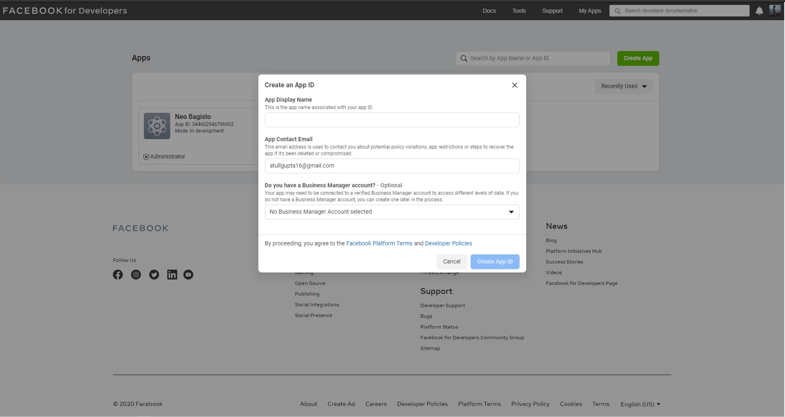Open the LinkedIn social icon in footer

click(x=172, y=275)
